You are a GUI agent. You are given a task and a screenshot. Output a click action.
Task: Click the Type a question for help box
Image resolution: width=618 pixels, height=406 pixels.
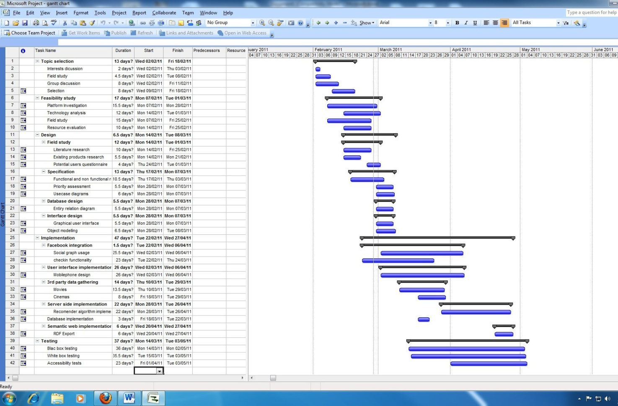[x=592, y=13]
